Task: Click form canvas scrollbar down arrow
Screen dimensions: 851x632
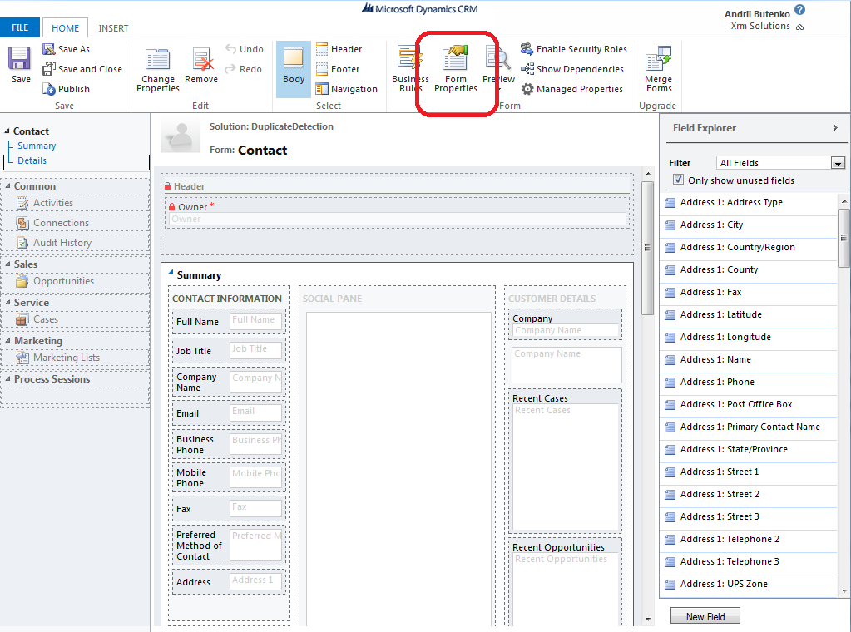Action: point(647,619)
